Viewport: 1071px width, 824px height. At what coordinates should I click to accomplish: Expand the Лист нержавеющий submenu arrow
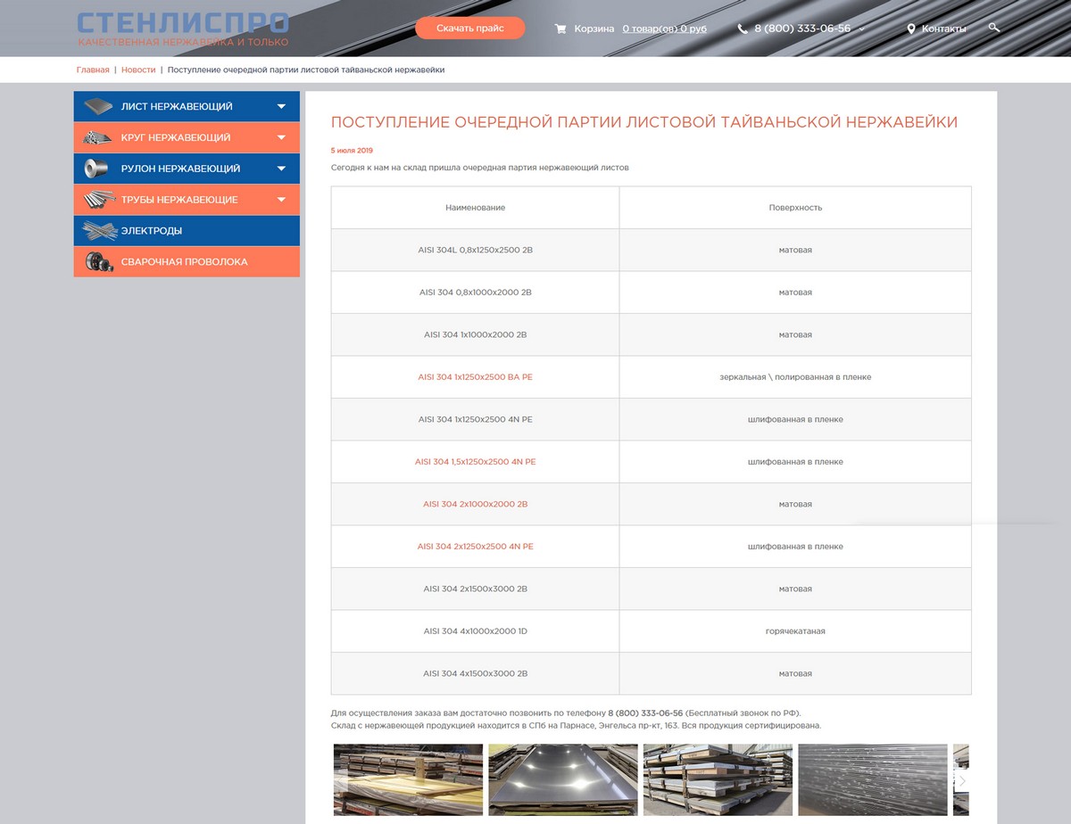point(281,107)
